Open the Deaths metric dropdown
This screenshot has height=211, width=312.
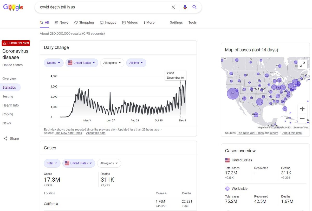[x=54, y=63]
